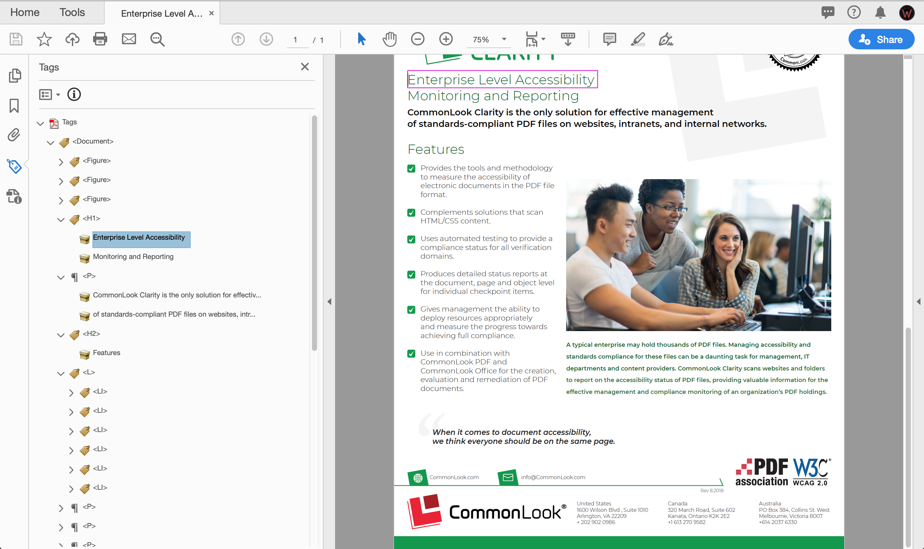Click the document view vertical scrollbar
The width and height of the screenshot is (924, 549).
(908, 437)
